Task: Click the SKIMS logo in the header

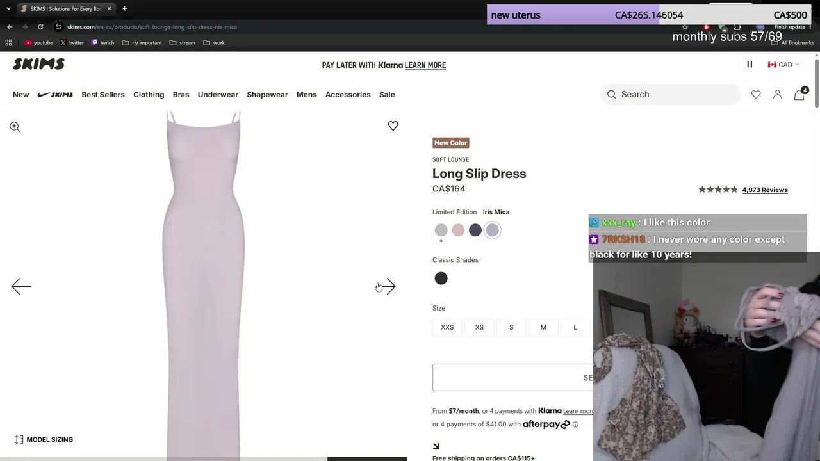Action: (x=38, y=64)
